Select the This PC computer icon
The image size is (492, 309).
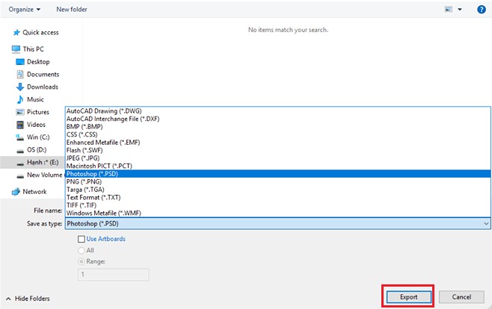(16, 49)
